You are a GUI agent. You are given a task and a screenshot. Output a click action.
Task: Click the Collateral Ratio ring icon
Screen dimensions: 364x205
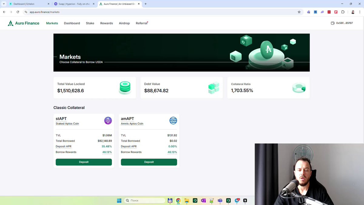tap(299, 88)
